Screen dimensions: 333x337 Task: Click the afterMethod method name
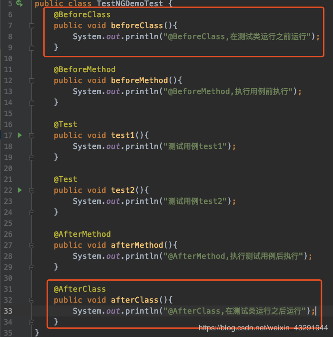pyautogui.click(x=137, y=245)
